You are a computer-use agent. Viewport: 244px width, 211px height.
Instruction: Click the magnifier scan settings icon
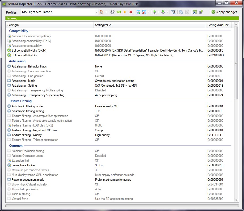(x=181, y=12)
